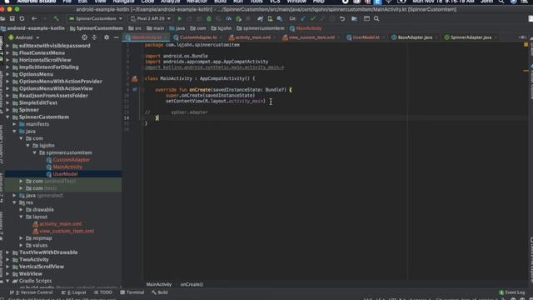The height and width of the screenshot is (300, 533).
Task: Click onCreate() in the editor breadcrumb
Action: (192, 284)
